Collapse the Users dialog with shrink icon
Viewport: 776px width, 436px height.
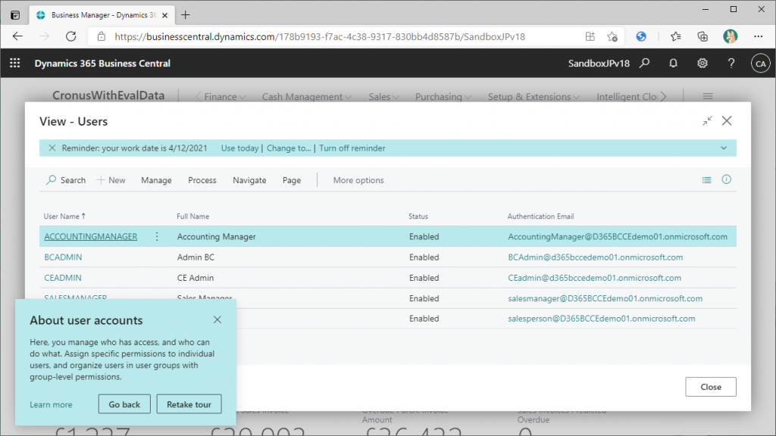[707, 120]
